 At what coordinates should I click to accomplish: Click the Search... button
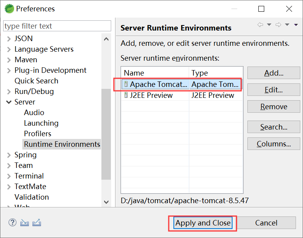click(x=274, y=127)
